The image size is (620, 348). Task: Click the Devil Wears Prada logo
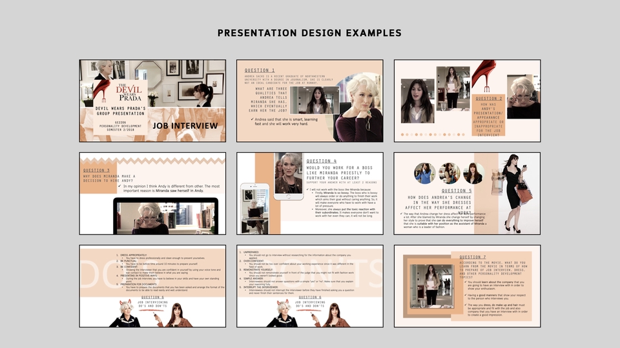[130, 92]
